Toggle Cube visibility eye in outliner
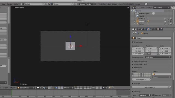Viewport: 175px width, 98px height. (165, 19)
